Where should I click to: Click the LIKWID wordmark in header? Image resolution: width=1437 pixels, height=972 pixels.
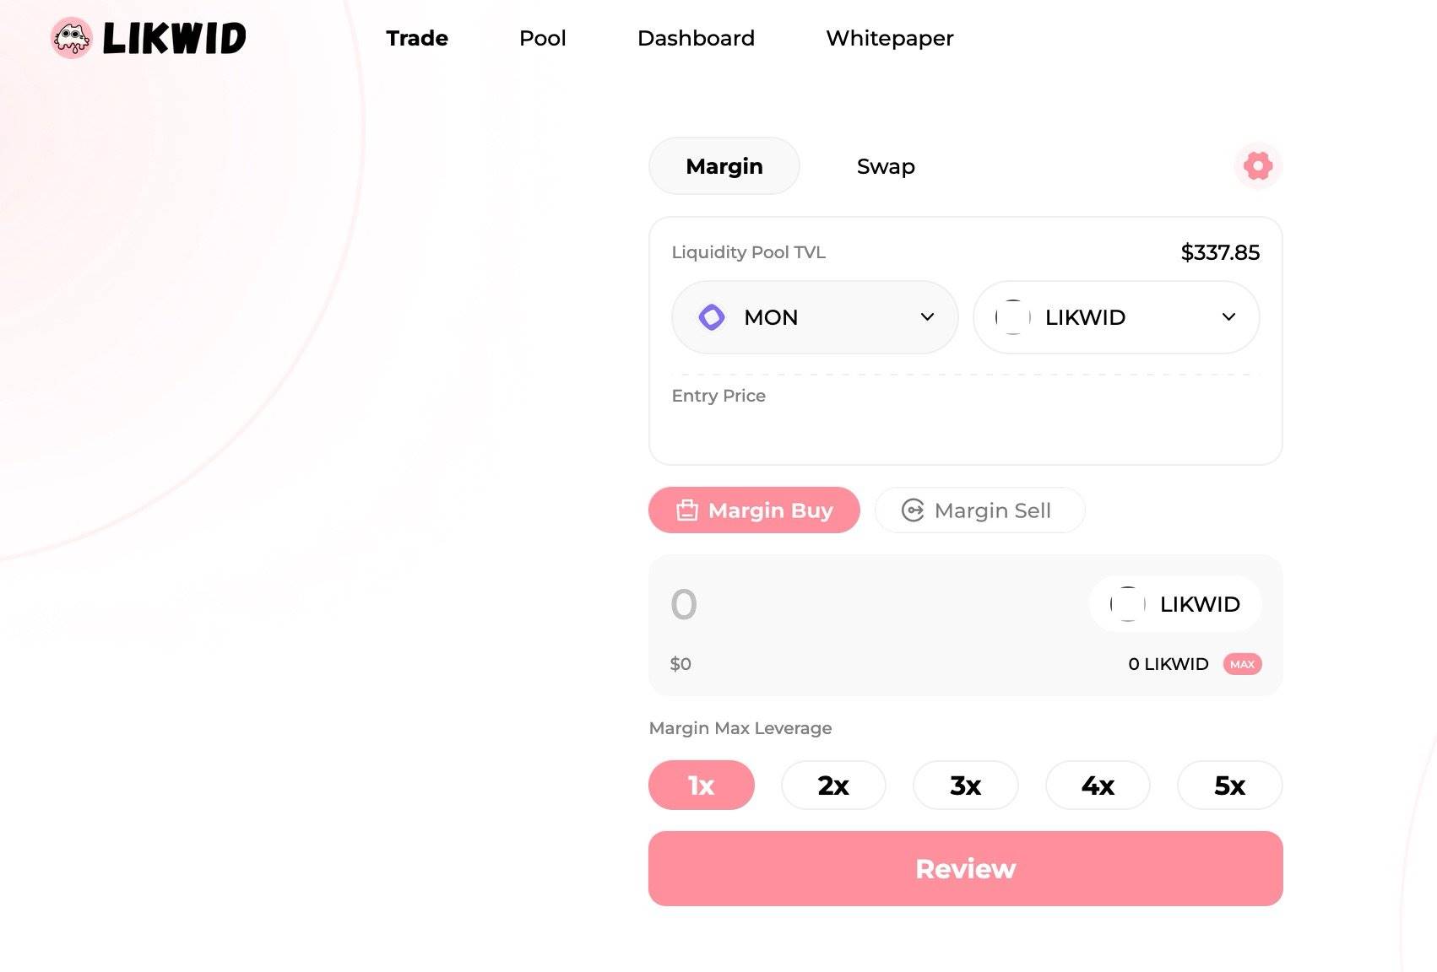[x=175, y=38]
